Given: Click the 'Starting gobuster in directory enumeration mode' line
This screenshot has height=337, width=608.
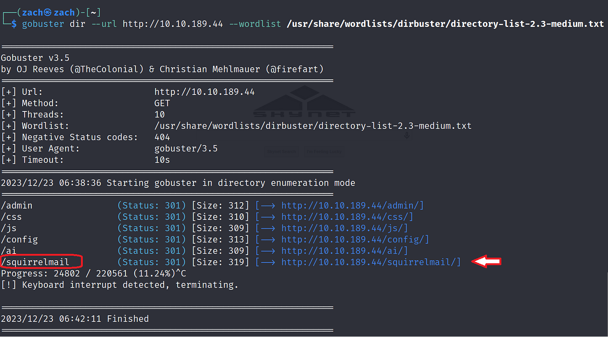Looking at the screenshot, I should tap(178, 183).
